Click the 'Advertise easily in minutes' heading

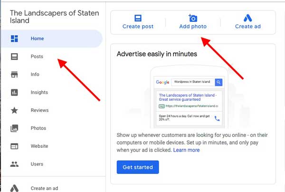click(157, 54)
